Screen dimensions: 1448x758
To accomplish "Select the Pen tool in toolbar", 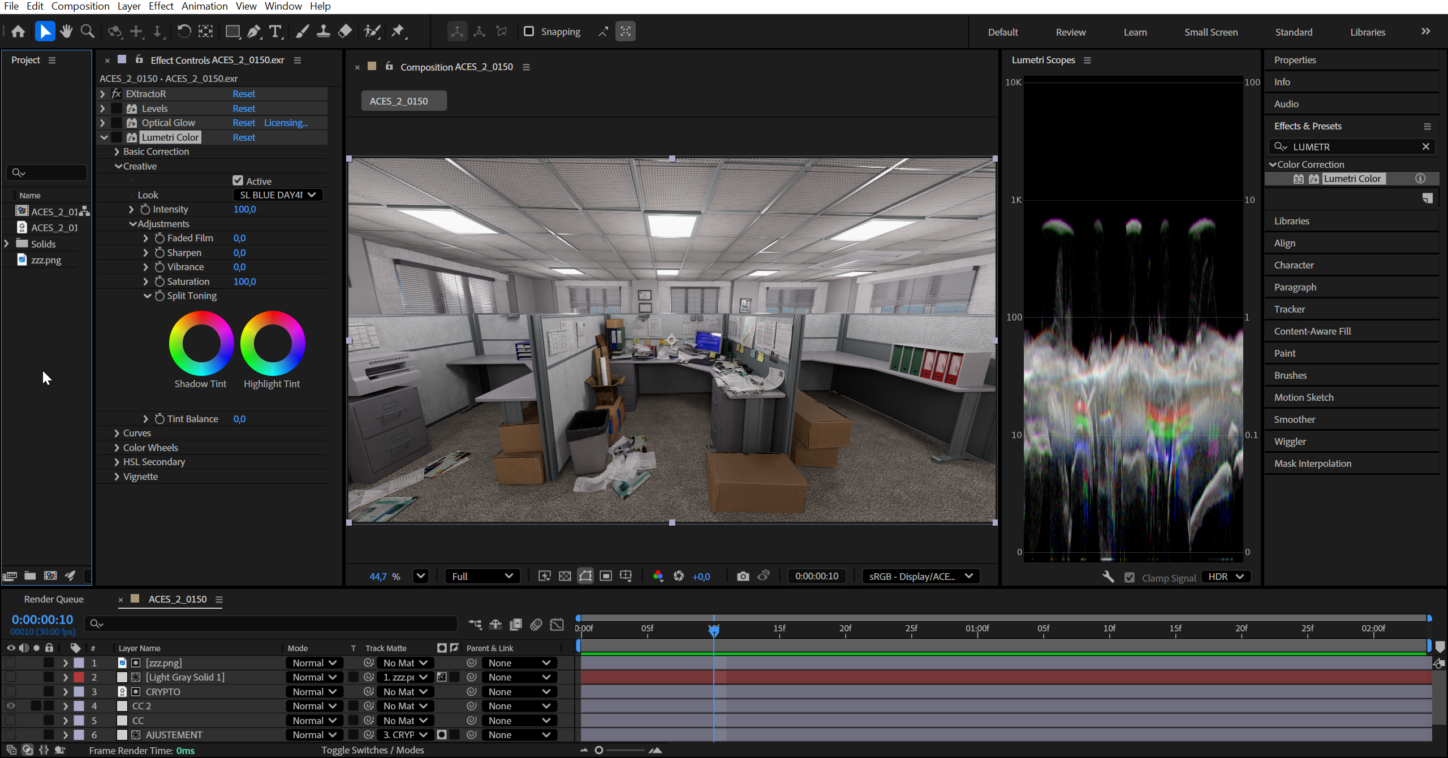I will (x=254, y=32).
